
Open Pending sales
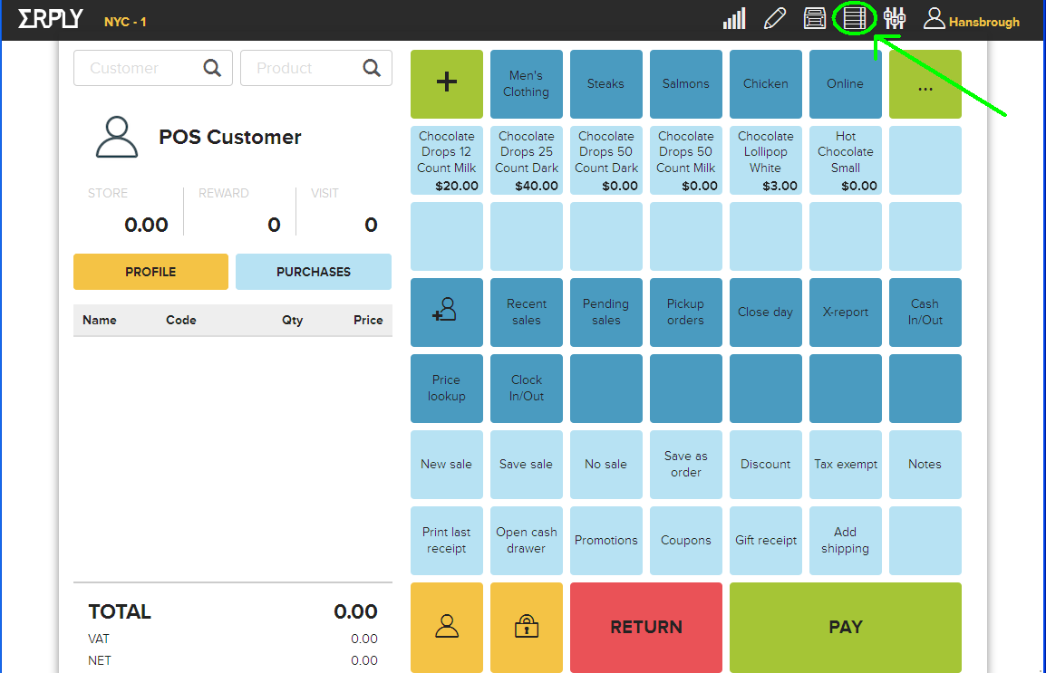(605, 312)
